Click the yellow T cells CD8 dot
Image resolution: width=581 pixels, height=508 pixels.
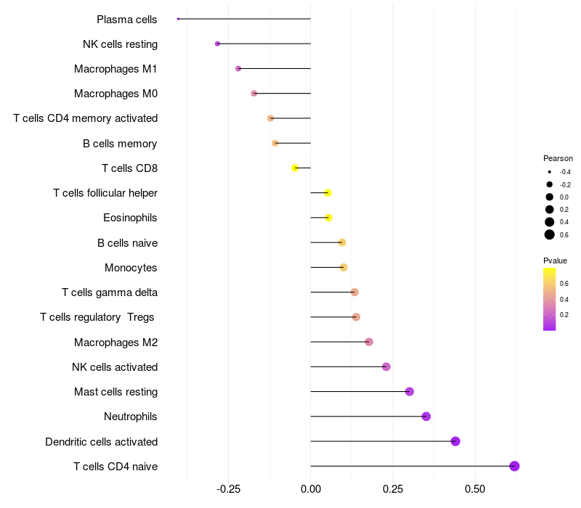point(295,168)
